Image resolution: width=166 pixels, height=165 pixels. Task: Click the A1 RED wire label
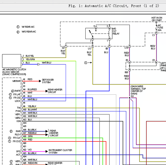click(x=28, y=79)
